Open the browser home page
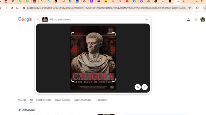This screenshot has width=206, height=115. coord(17,8)
